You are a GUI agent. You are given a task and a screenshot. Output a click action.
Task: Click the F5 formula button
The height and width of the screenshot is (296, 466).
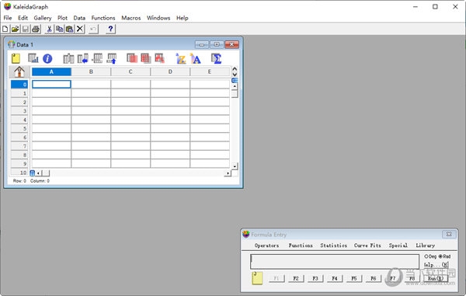coord(354,278)
